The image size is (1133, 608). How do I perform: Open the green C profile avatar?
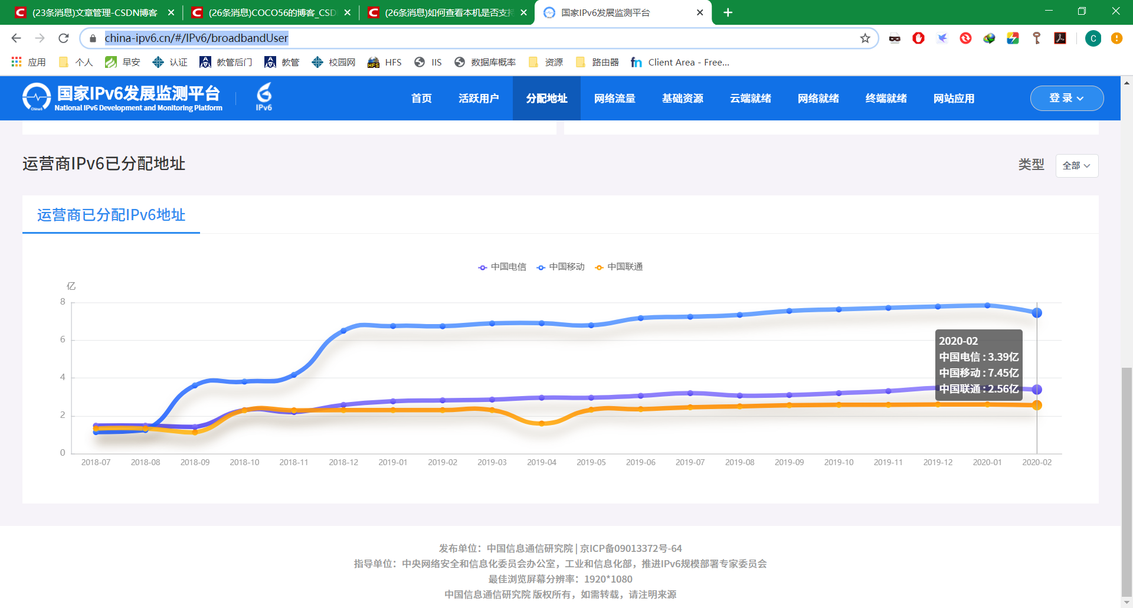coord(1093,38)
